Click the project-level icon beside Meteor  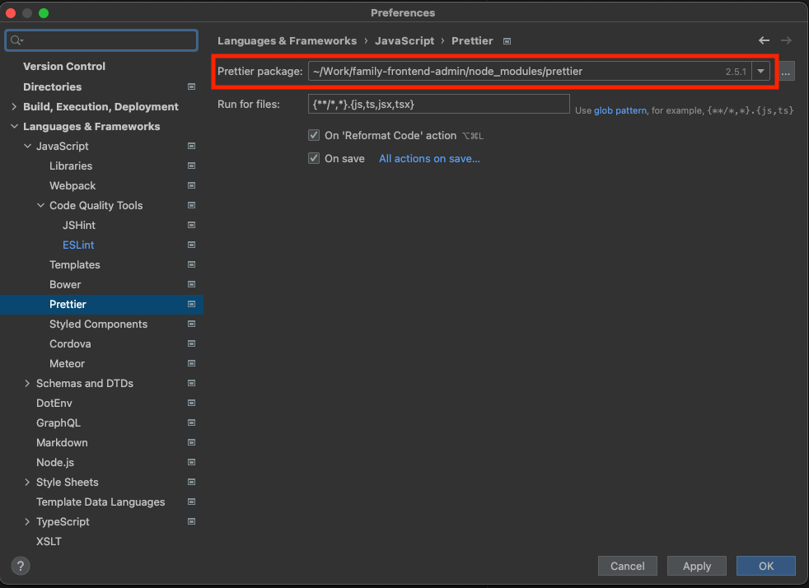click(191, 363)
